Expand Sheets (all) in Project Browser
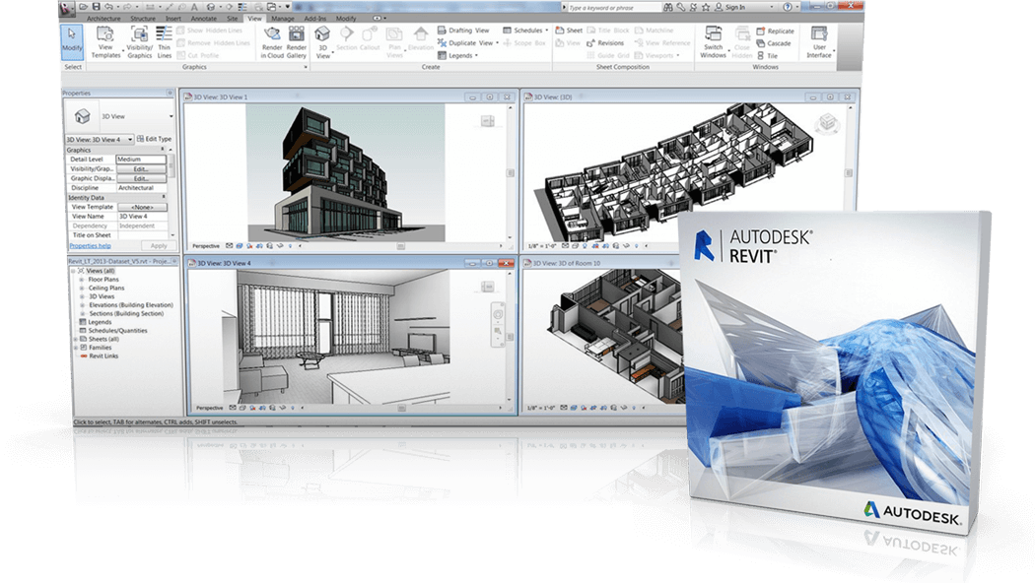Image resolution: width=1035 pixels, height=583 pixels. [76, 339]
